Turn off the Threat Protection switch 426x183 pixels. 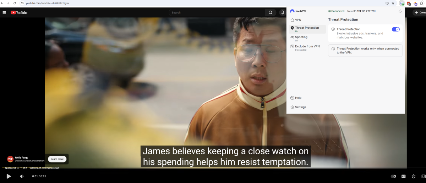click(x=396, y=29)
